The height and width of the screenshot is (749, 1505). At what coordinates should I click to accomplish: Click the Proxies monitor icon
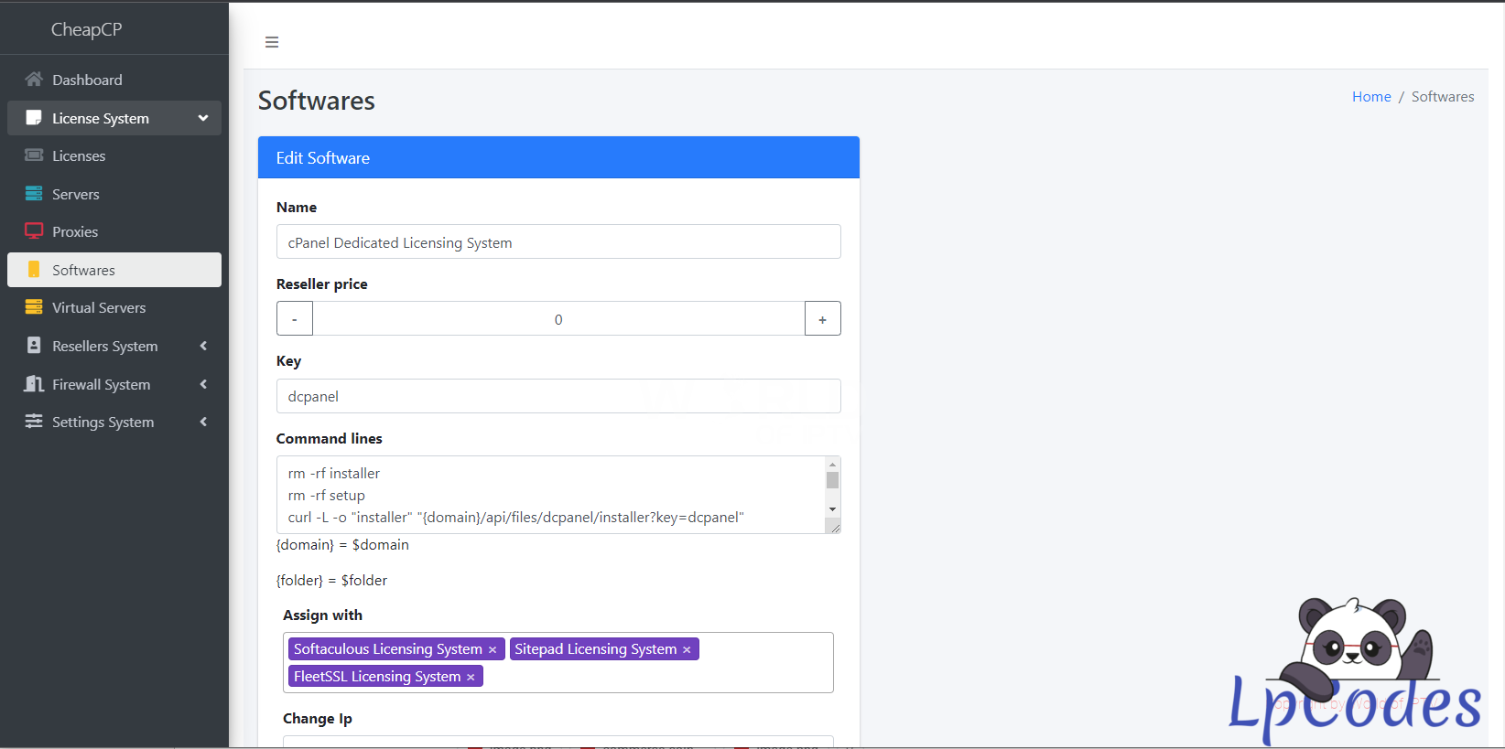tap(34, 231)
